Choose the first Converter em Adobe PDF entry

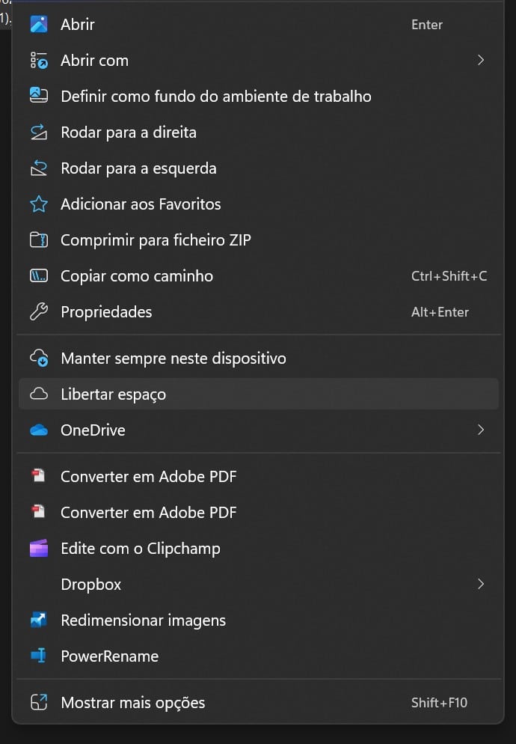click(148, 477)
